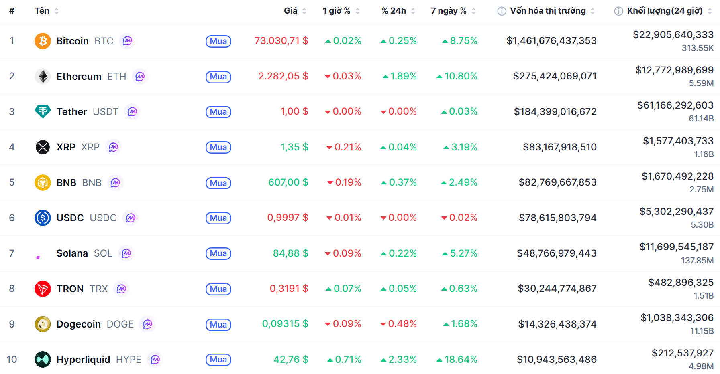Click info icon next to Khối lượng(24 giờ)
Screen dimensions: 720x374
(x=618, y=11)
